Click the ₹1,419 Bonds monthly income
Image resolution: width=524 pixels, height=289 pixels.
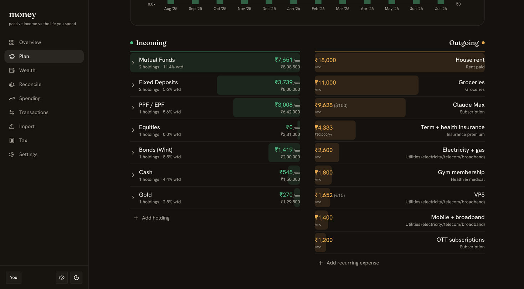[x=284, y=150]
